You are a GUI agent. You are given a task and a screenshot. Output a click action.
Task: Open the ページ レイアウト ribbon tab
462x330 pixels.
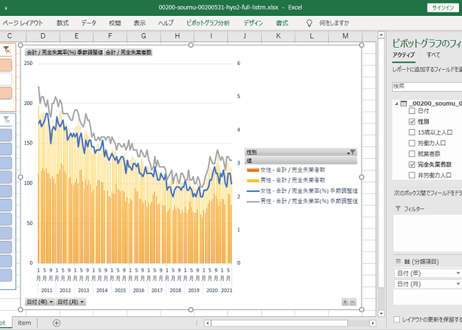pos(23,23)
